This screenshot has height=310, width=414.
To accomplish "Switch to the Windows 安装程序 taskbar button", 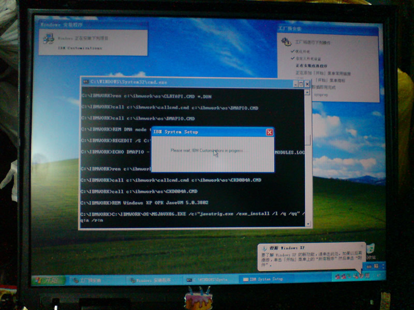I will pos(154,280).
